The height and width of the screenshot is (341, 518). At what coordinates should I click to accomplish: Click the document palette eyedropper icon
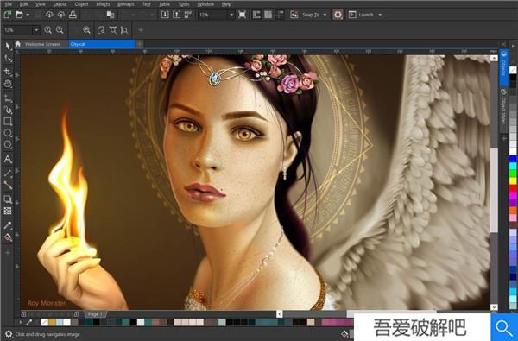click(29, 322)
